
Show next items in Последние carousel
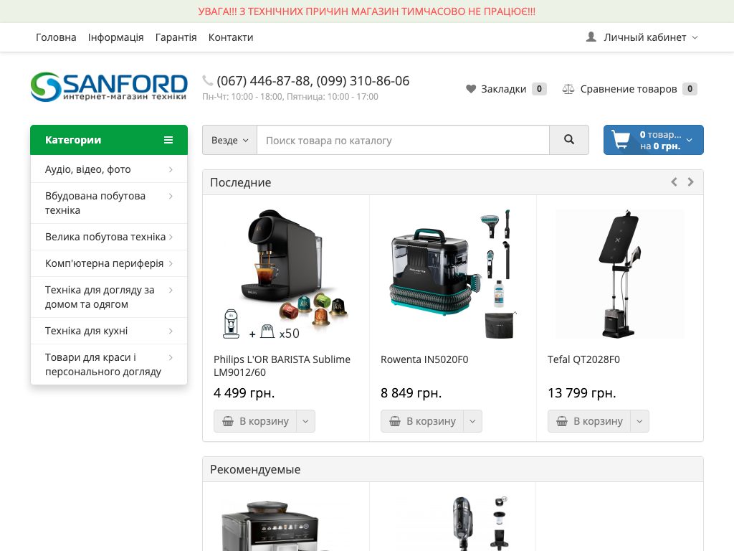point(690,182)
